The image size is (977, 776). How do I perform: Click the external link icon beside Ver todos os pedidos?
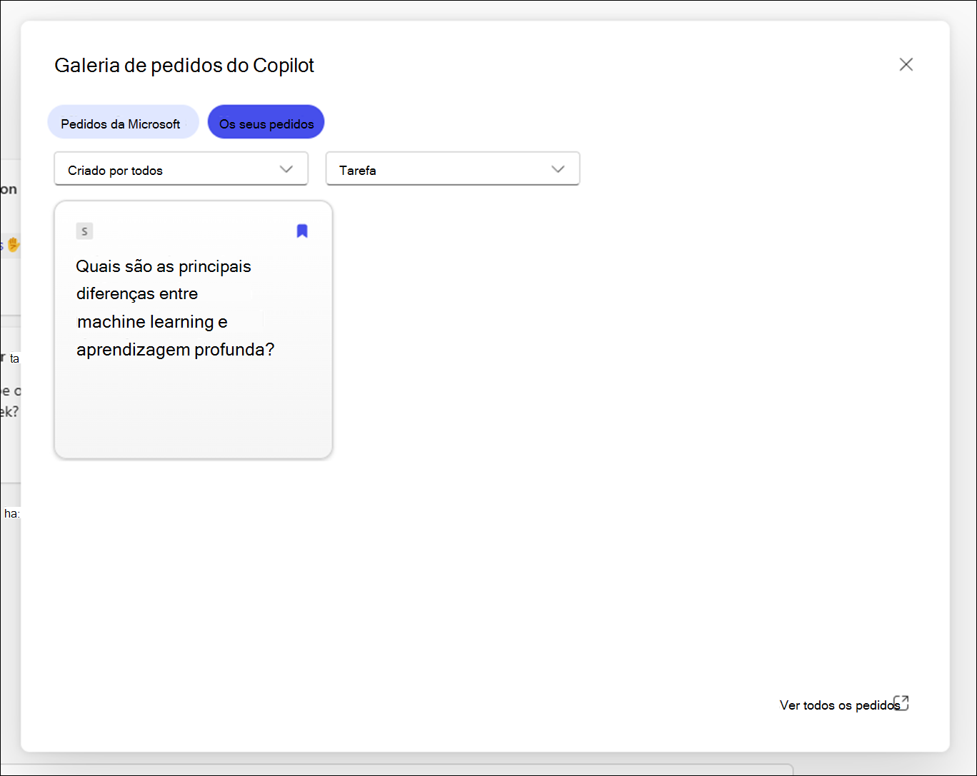902,703
